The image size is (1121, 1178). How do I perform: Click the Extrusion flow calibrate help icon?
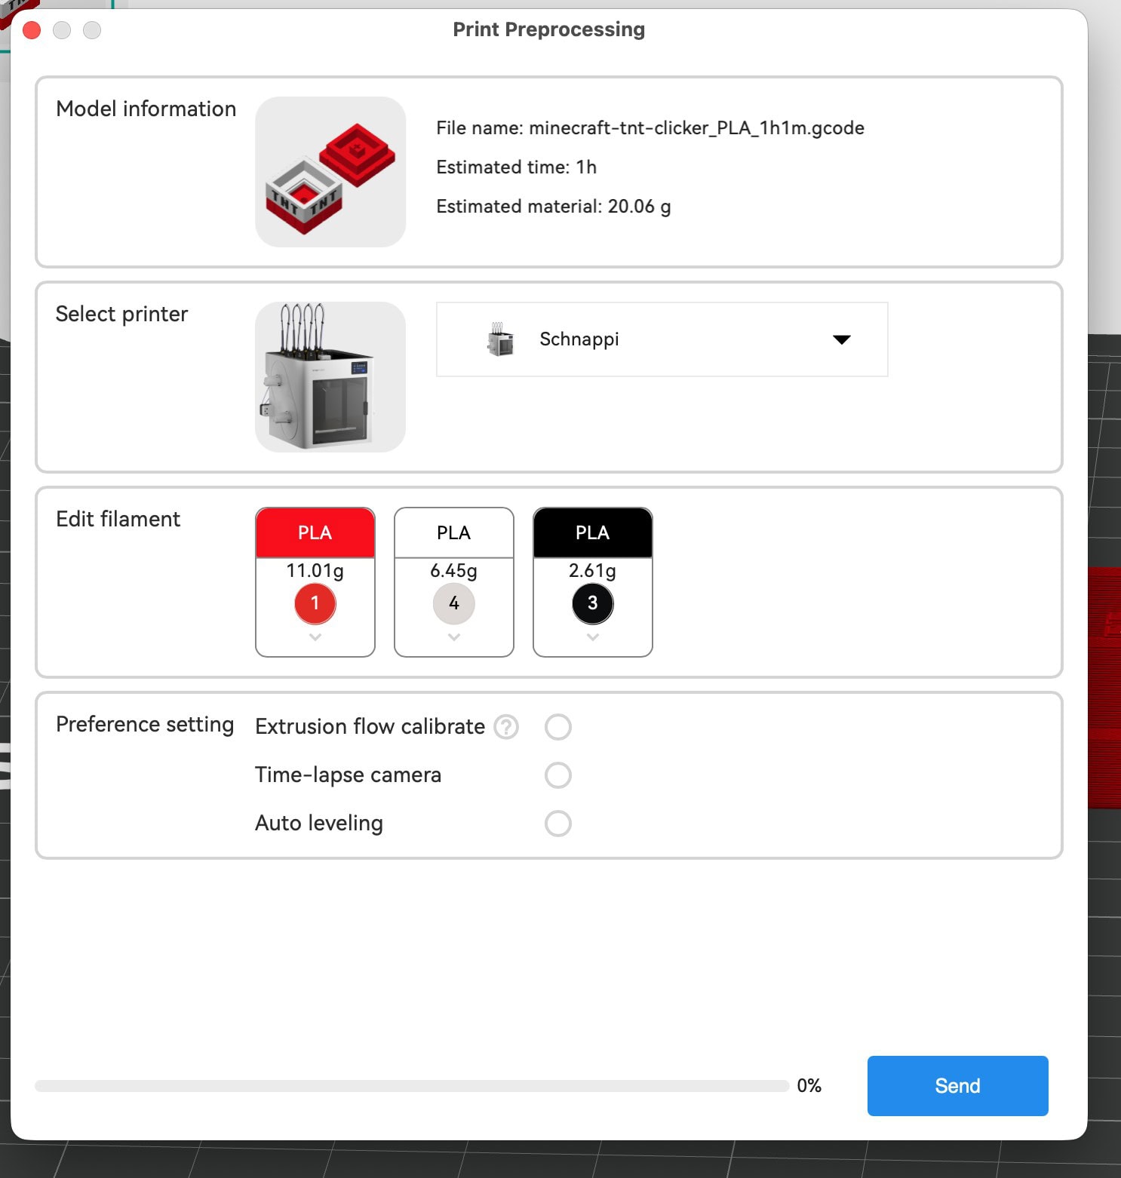506,727
